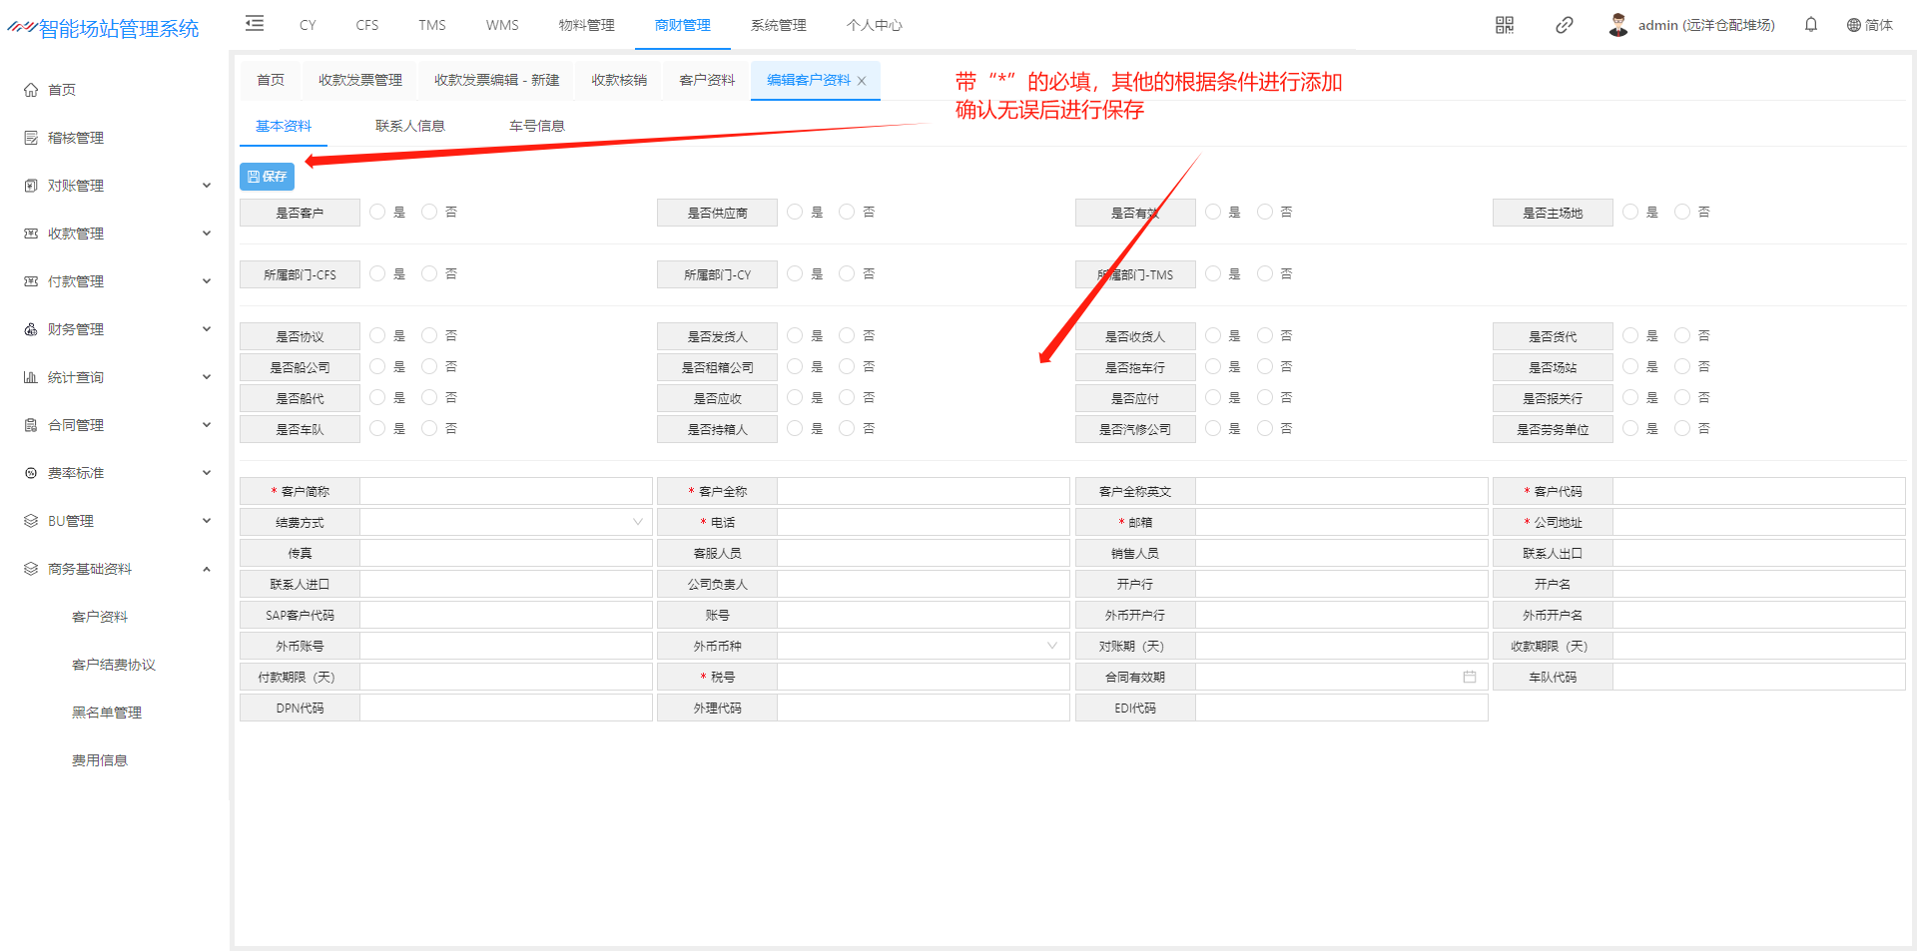Click the admin user avatar
This screenshot has width=1917, height=951.
[x=1617, y=25]
